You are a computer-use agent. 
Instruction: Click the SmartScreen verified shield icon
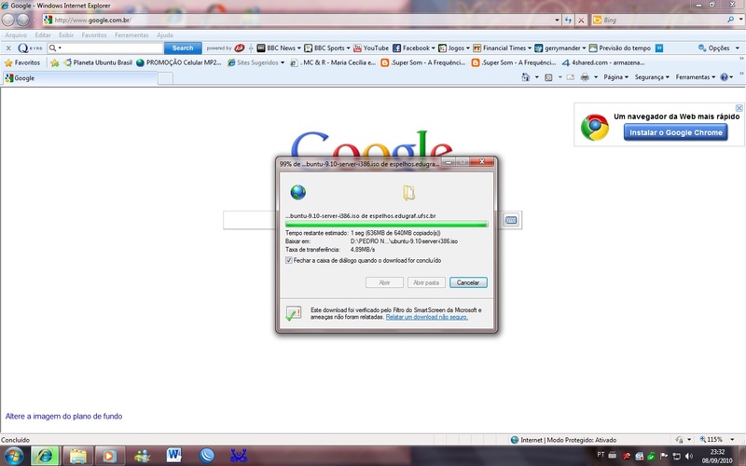coord(294,313)
